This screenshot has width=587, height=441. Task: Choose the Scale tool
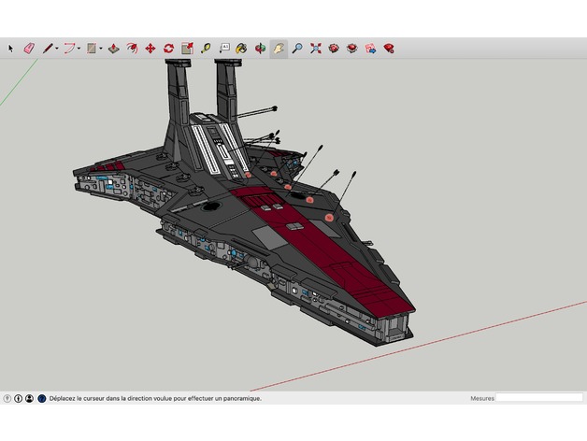click(x=187, y=48)
